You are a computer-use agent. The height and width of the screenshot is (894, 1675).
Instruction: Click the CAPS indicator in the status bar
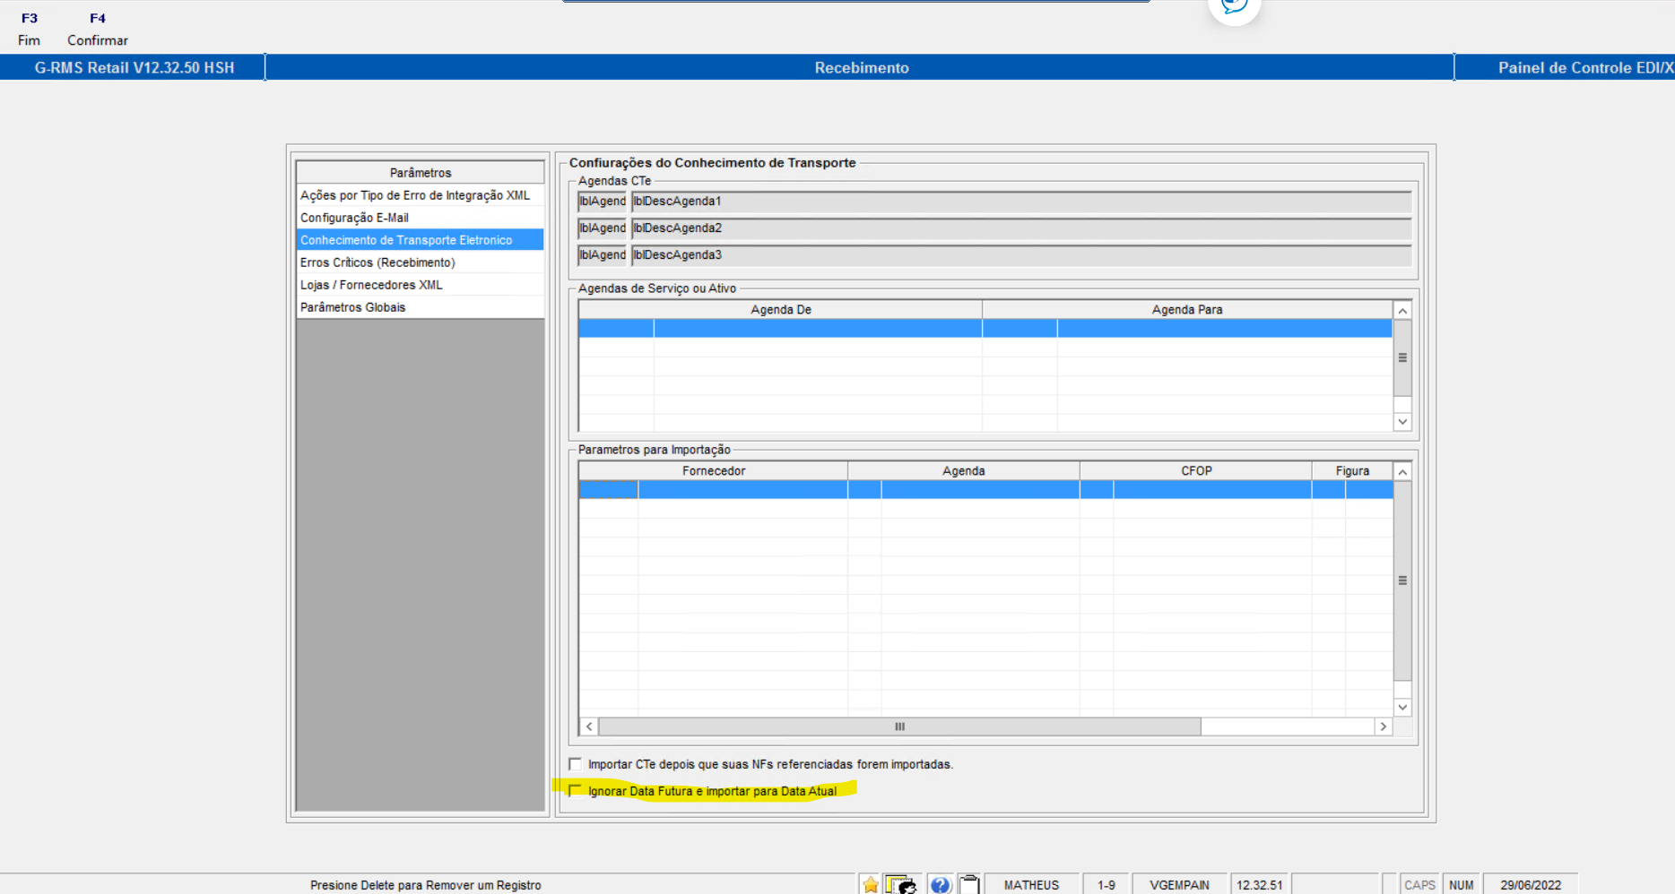[x=1419, y=884]
